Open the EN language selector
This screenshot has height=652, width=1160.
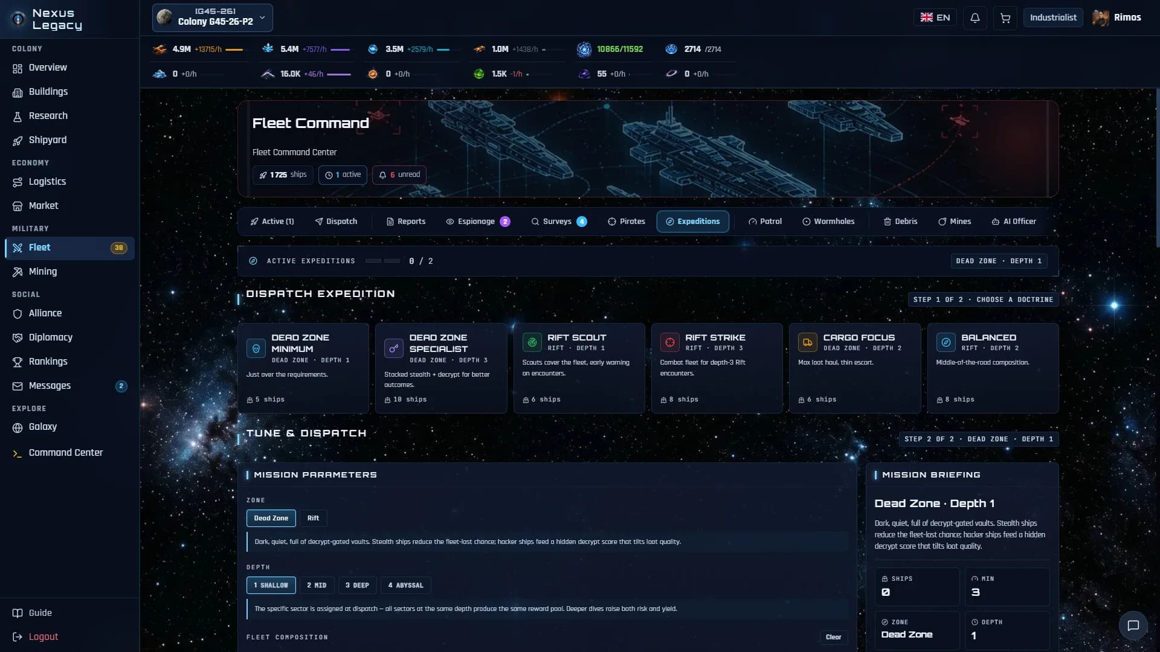click(x=935, y=18)
